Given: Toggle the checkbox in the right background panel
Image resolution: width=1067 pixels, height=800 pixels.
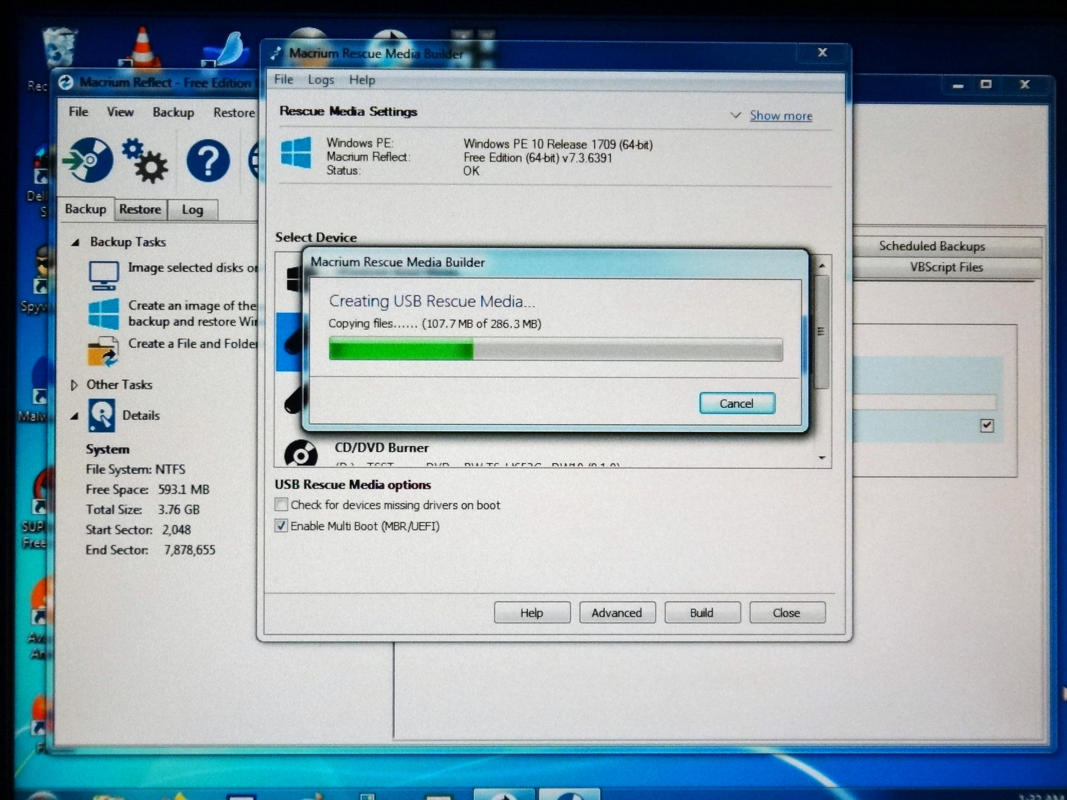Looking at the screenshot, I should point(987,426).
